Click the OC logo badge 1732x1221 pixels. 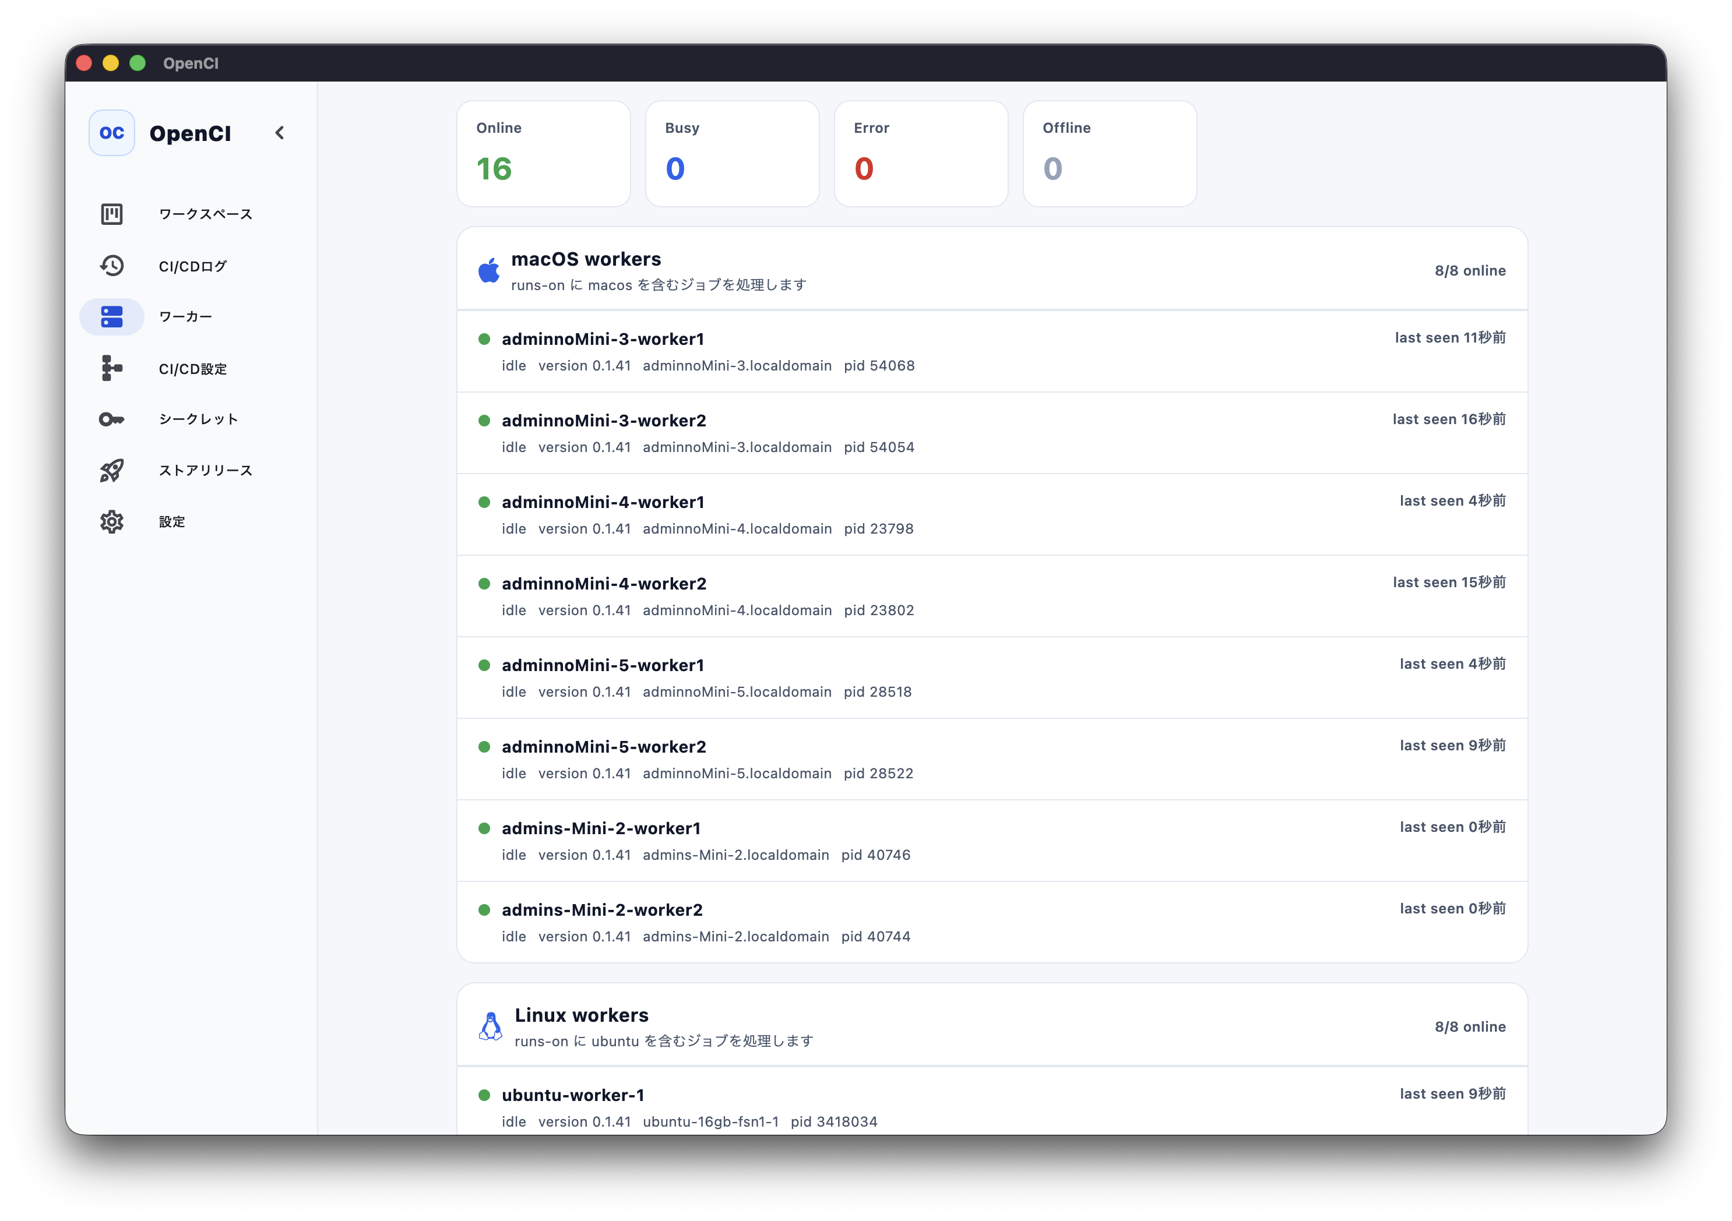click(112, 133)
